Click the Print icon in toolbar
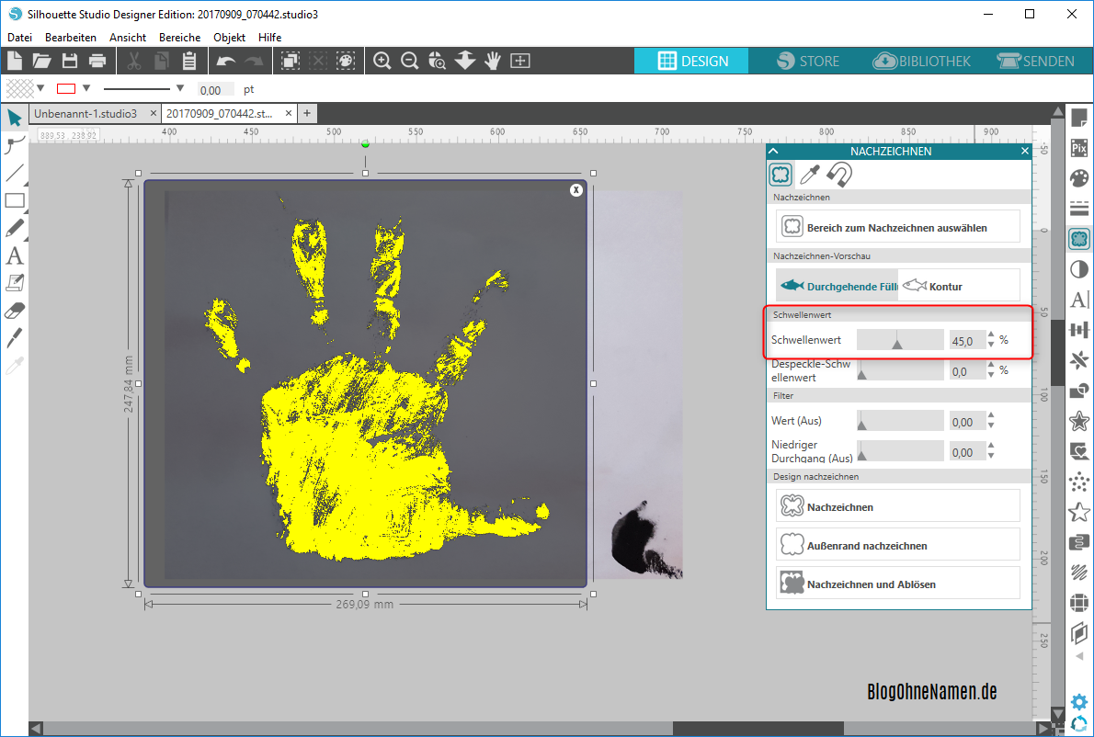 (x=97, y=61)
